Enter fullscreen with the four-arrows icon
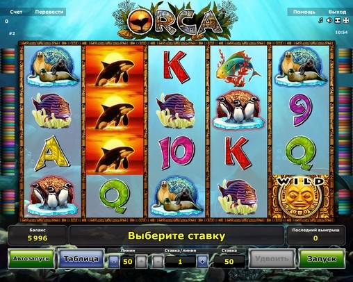This screenshot has width=353, height=282. (346, 20)
